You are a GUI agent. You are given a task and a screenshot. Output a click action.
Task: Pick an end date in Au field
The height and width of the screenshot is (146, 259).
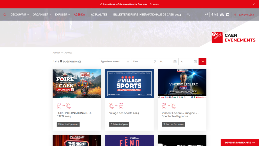pyautogui.click(x=188, y=62)
